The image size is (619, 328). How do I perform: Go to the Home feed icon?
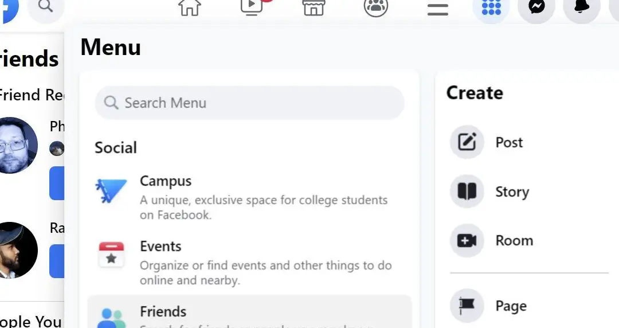pos(190,7)
